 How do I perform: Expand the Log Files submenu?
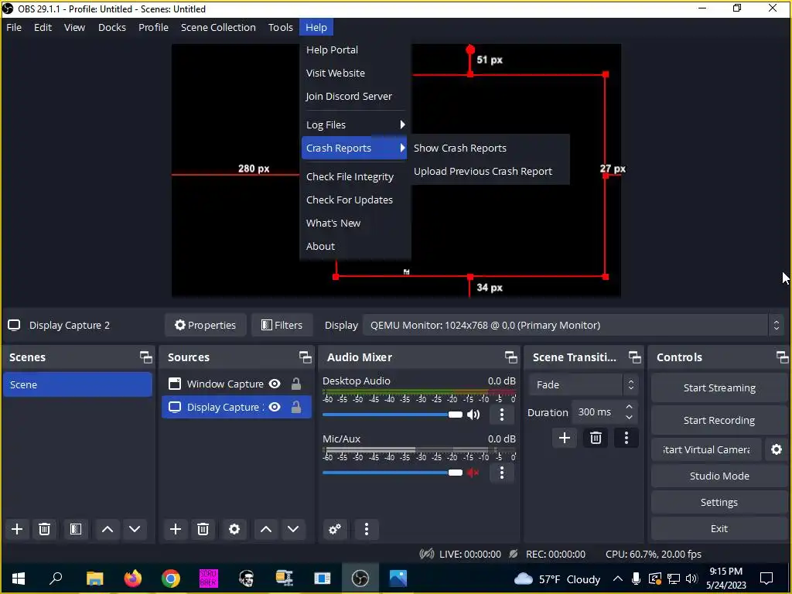pos(355,125)
